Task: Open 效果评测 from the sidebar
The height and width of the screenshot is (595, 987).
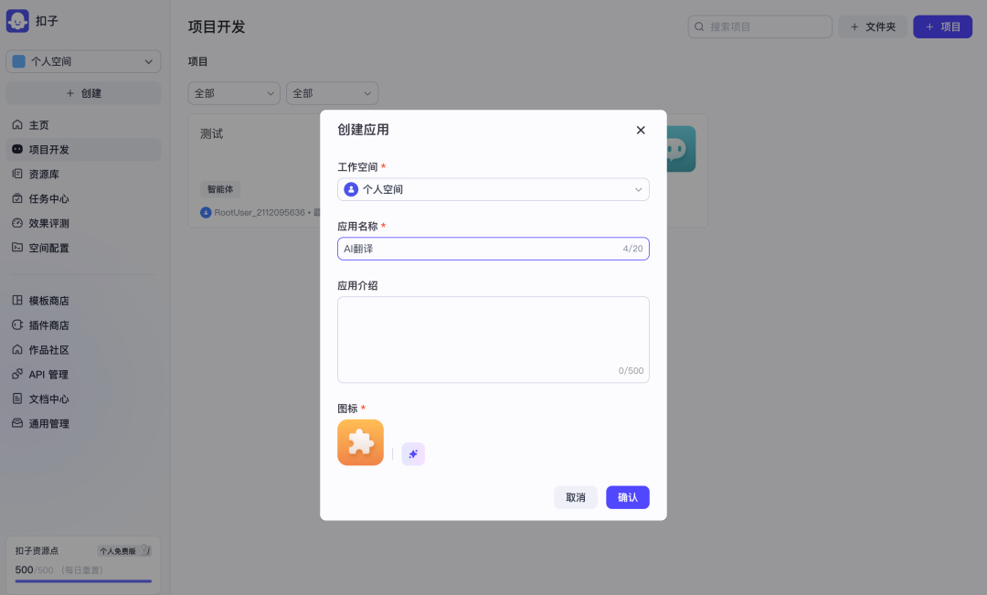Action: point(83,223)
